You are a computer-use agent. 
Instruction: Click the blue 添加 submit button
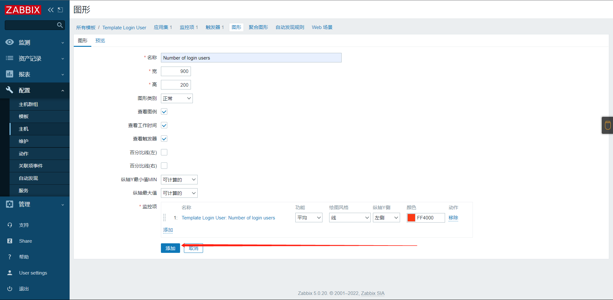170,248
